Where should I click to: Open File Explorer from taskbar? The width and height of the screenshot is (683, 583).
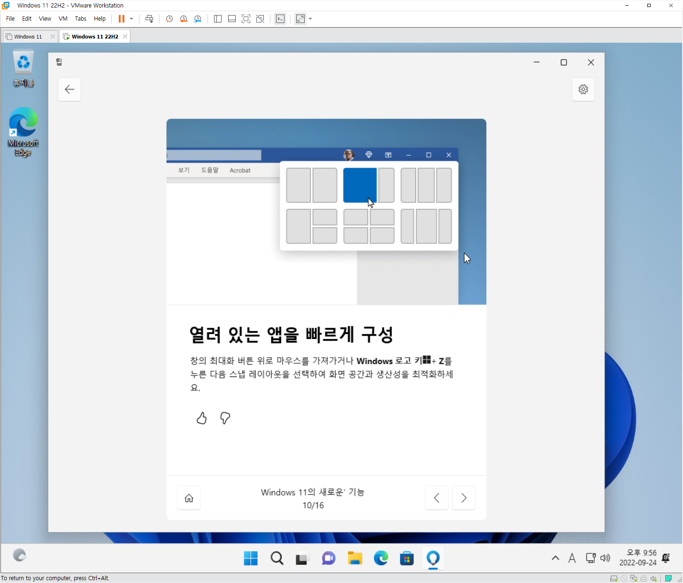[355, 558]
